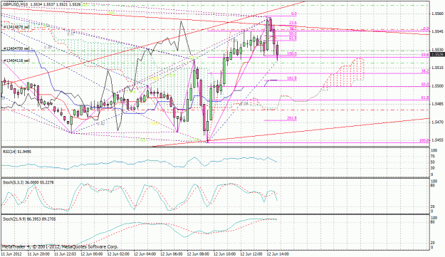Click the Stoch(21,9,9) indicator label
Screen dimensions: 445x257
coord(29,219)
